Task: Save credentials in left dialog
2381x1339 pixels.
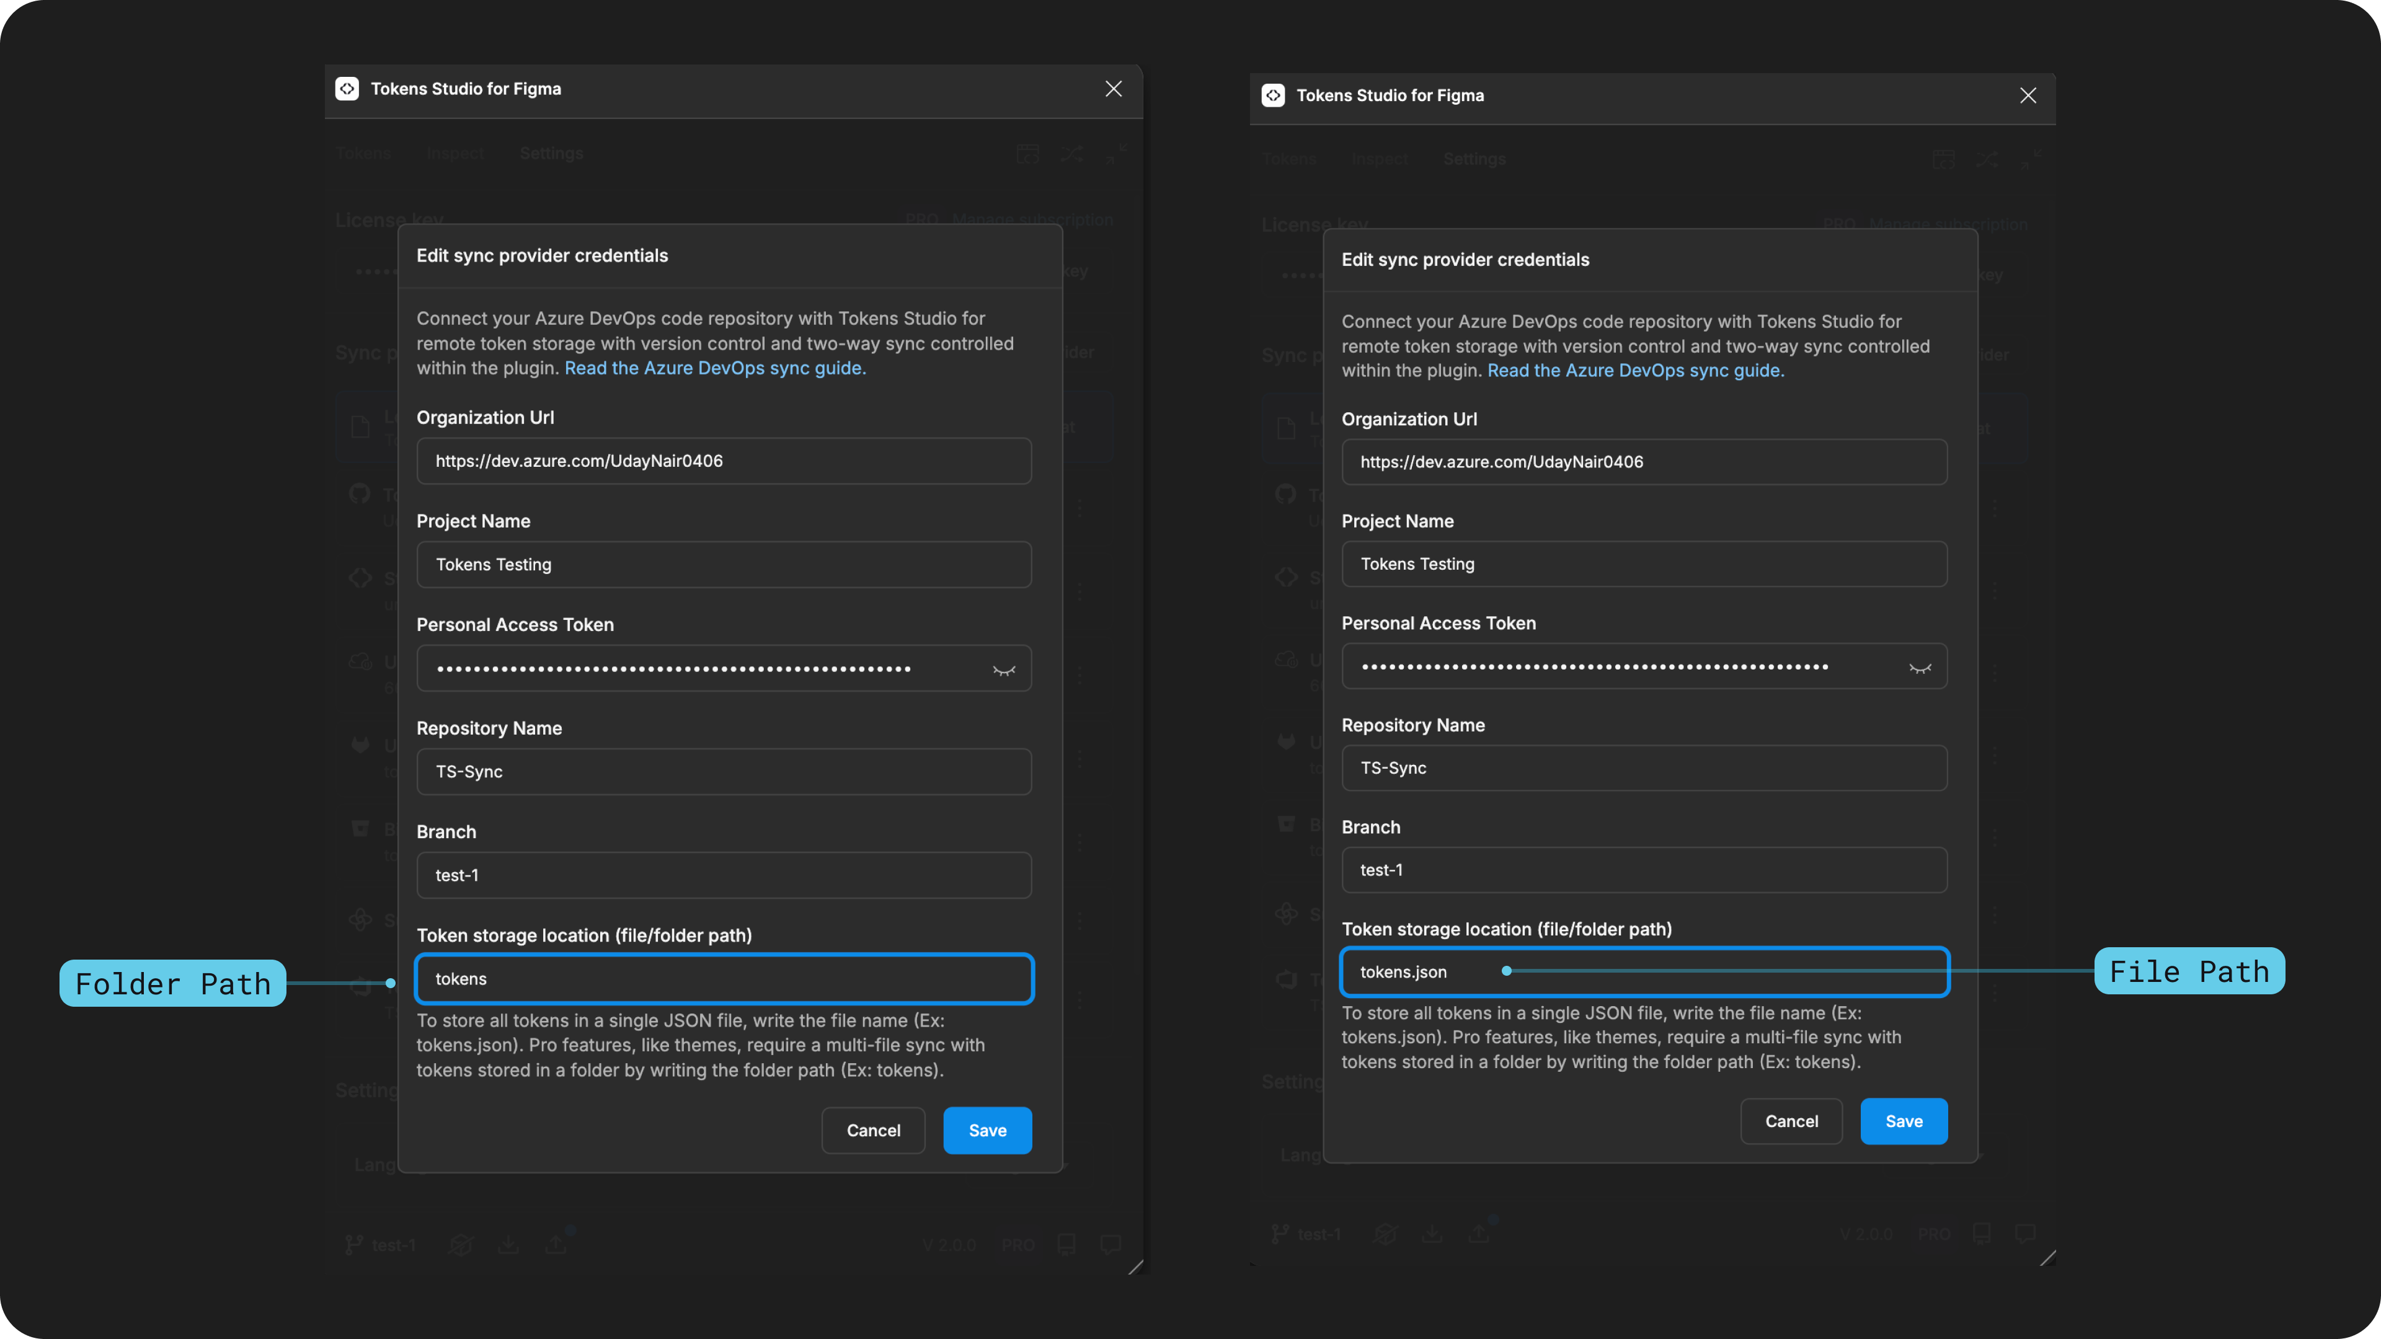Action: click(987, 1130)
